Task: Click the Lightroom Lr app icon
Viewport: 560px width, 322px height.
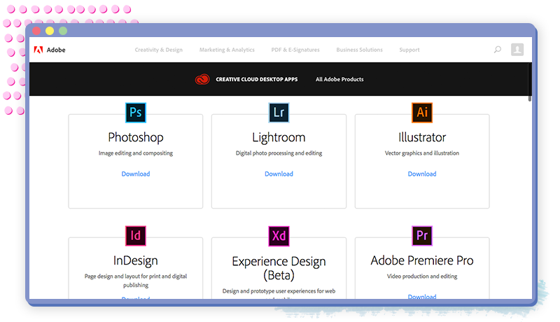Action: tap(279, 113)
